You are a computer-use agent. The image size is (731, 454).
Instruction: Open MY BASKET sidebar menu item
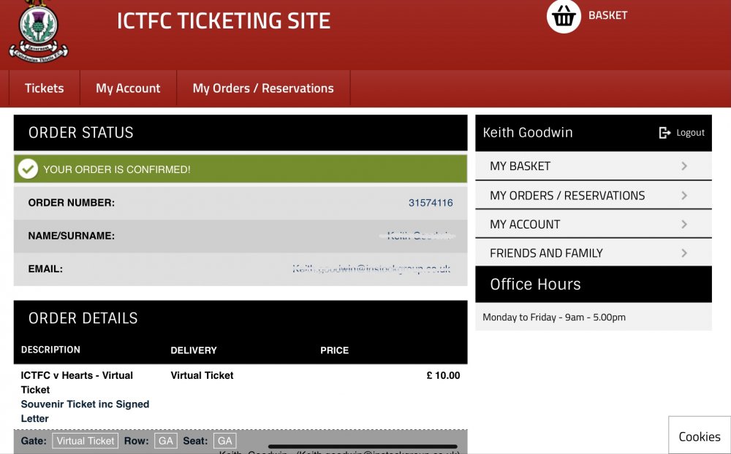[x=594, y=166]
